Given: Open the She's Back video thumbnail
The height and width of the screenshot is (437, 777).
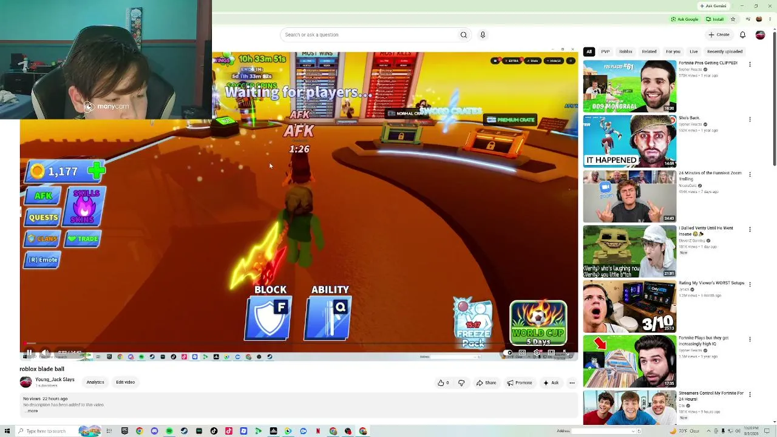Looking at the screenshot, I should tap(629, 141).
